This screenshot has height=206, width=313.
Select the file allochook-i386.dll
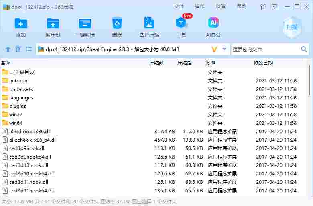tap(154, 131)
